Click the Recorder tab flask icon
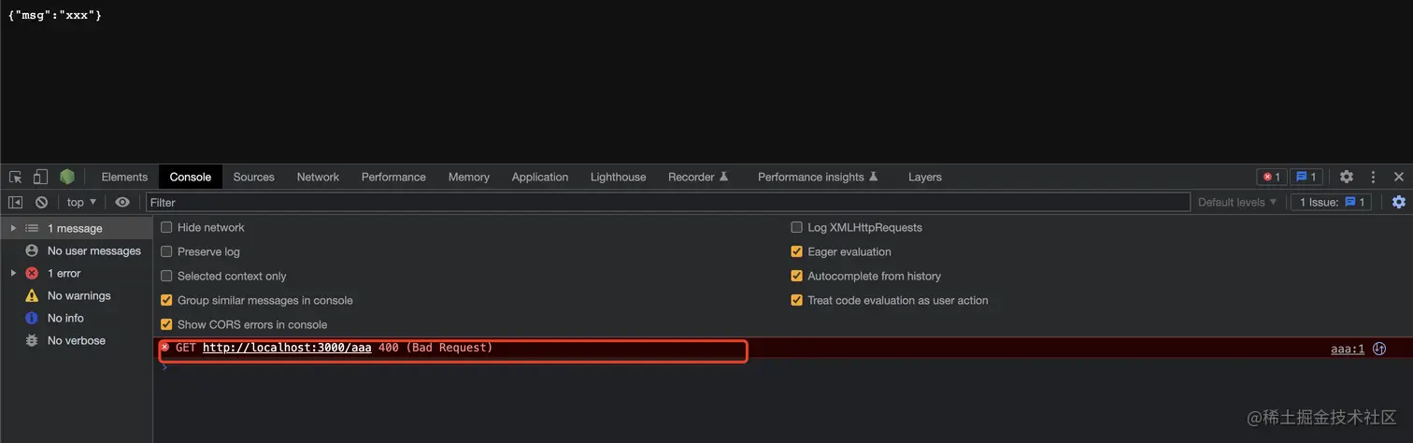 (723, 177)
